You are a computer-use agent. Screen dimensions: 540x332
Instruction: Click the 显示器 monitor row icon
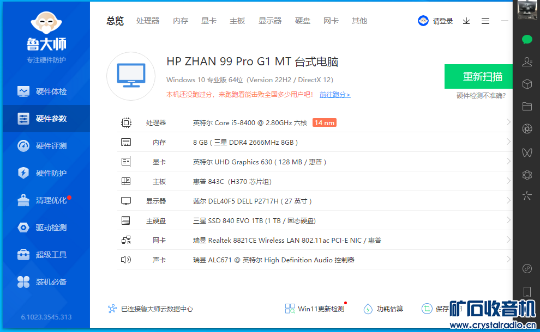coord(126,201)
